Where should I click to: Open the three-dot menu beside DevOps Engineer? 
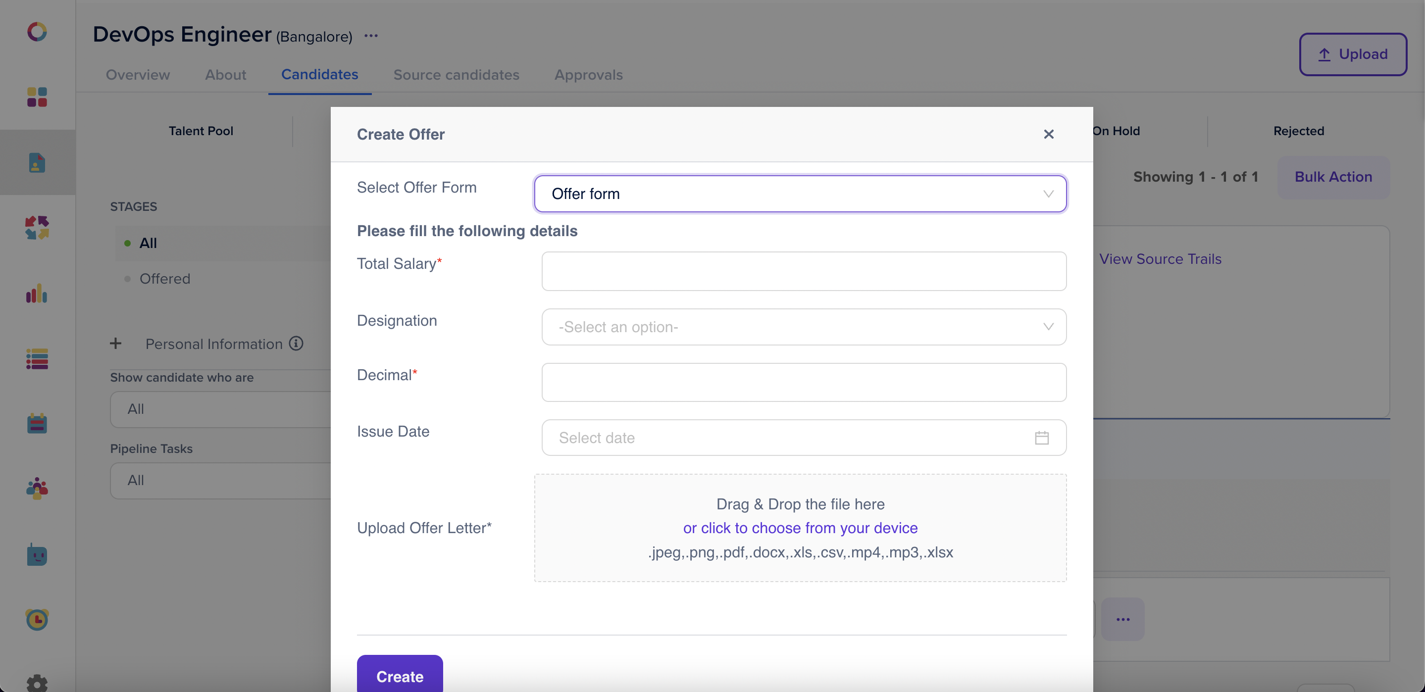click(371, 37)
